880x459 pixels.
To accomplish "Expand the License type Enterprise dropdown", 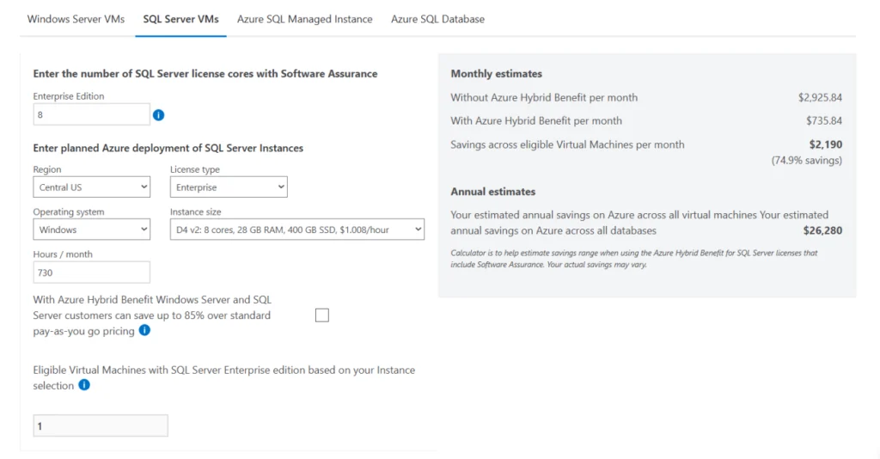I will [229, 187].
